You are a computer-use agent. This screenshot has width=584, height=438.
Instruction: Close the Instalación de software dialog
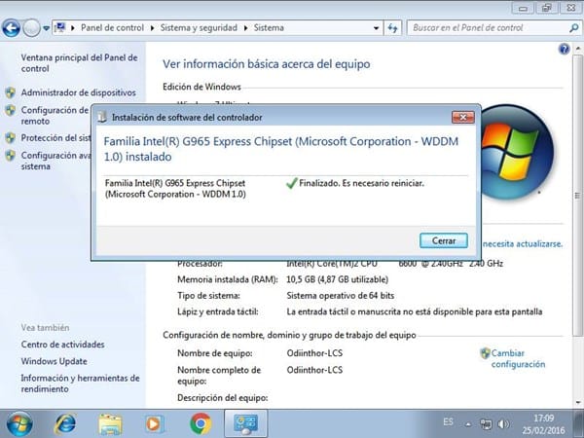tap(462, 118)
